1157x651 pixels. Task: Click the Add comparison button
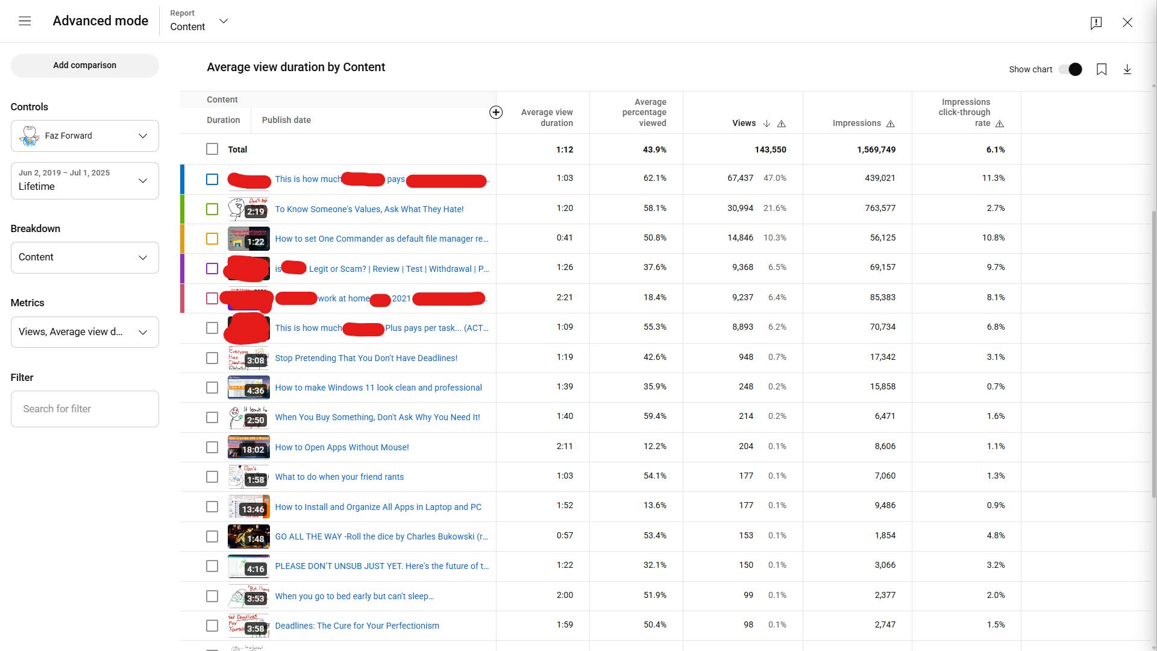click(x=84, y=65)
